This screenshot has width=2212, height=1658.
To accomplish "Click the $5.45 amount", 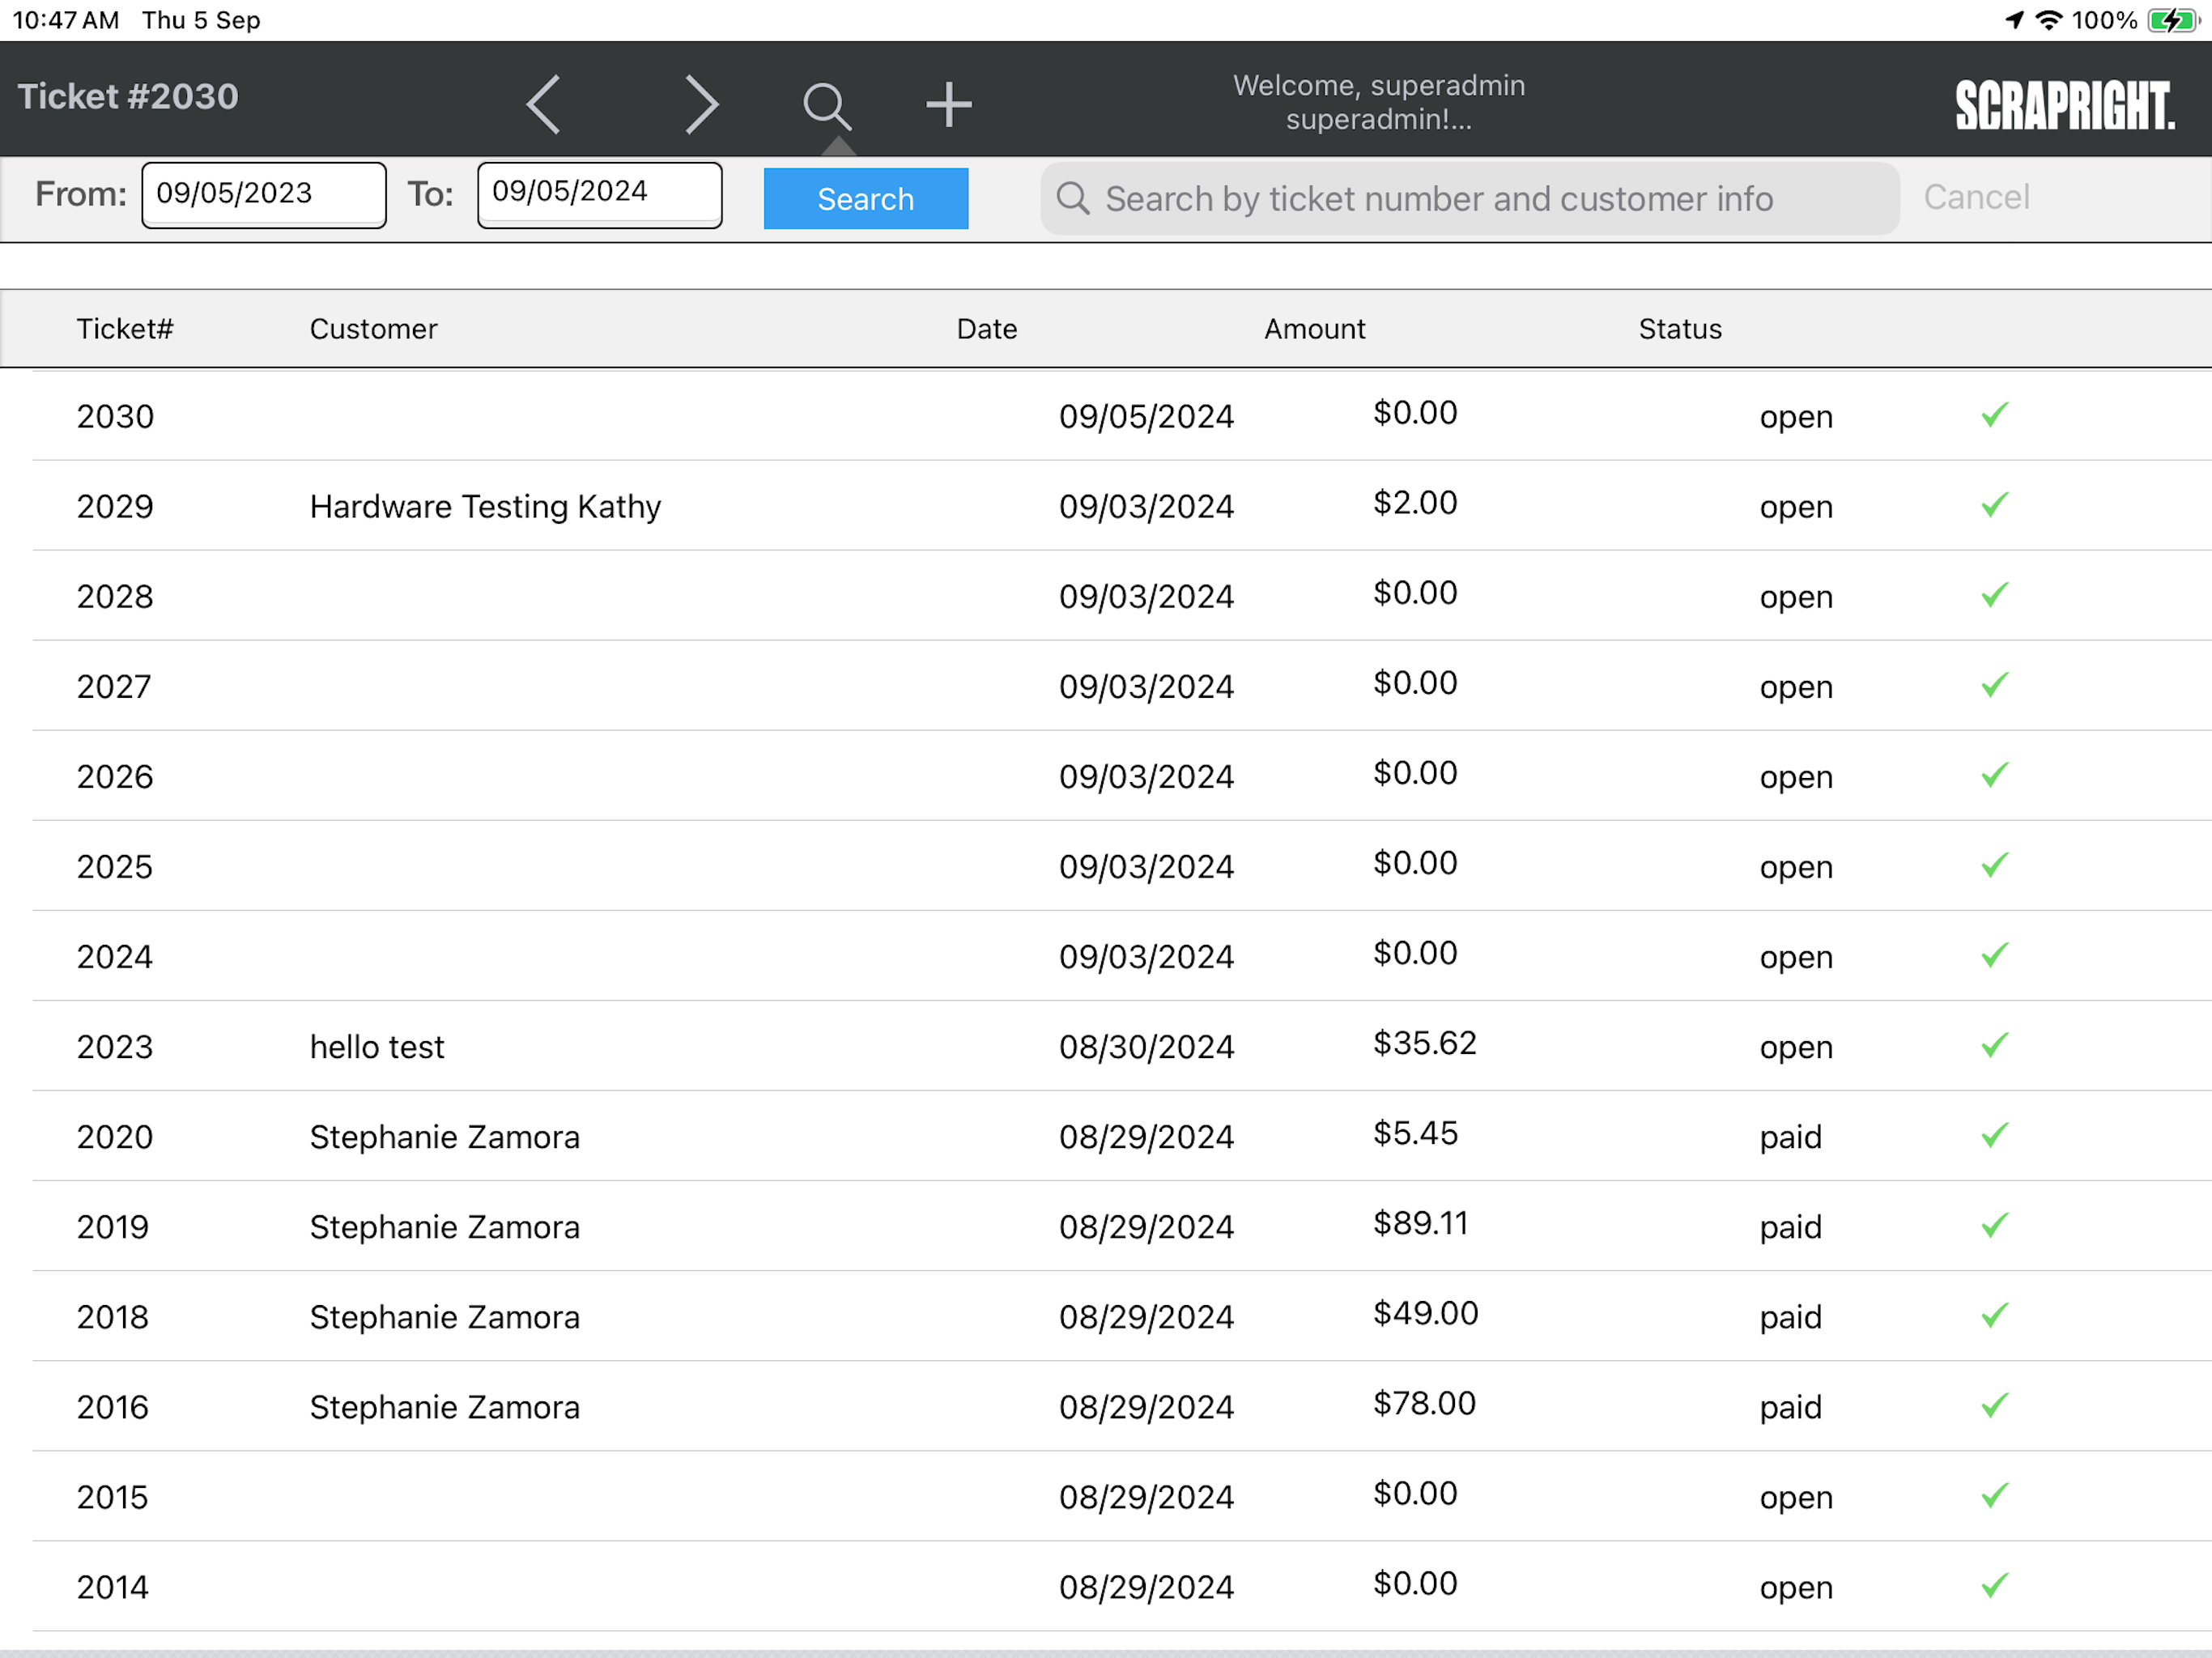I will pos(1415,1133).
